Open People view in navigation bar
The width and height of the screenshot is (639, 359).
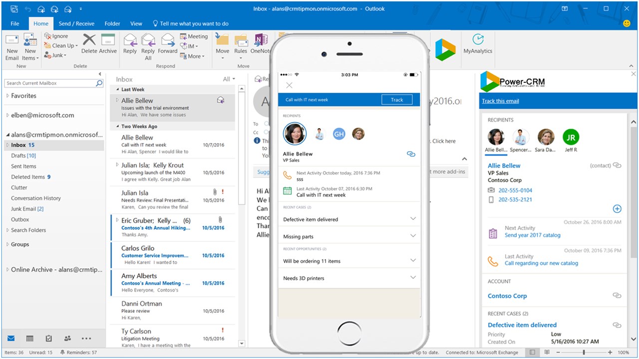[67, 339]
